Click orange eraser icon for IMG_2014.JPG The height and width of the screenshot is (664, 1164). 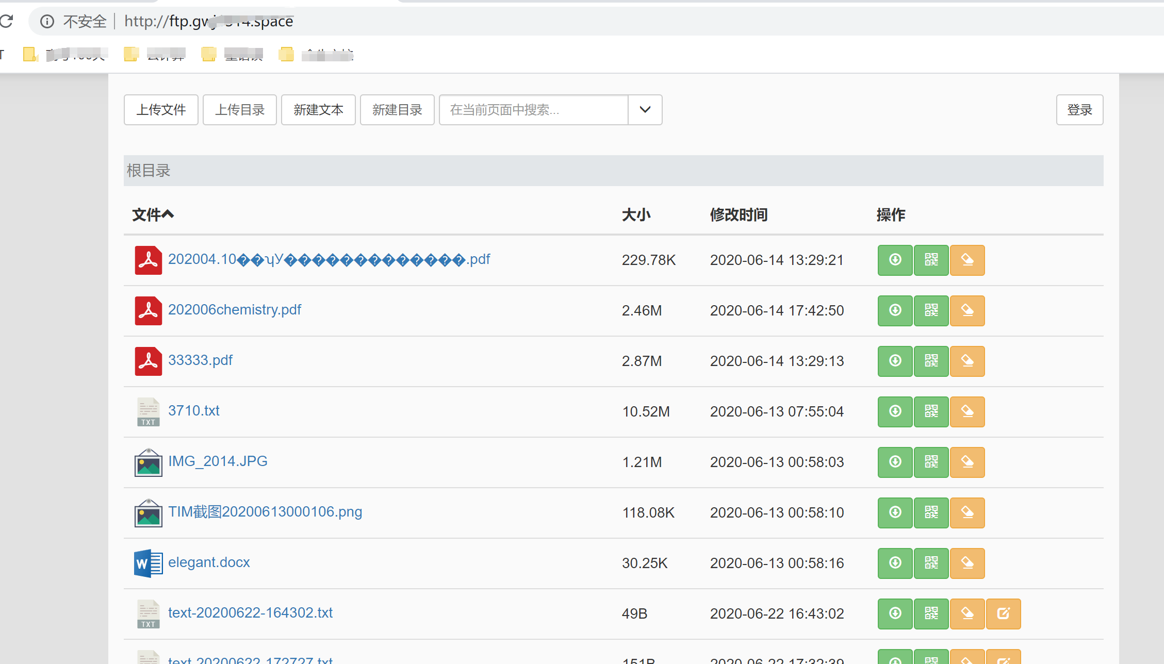[x=967, y=462]
